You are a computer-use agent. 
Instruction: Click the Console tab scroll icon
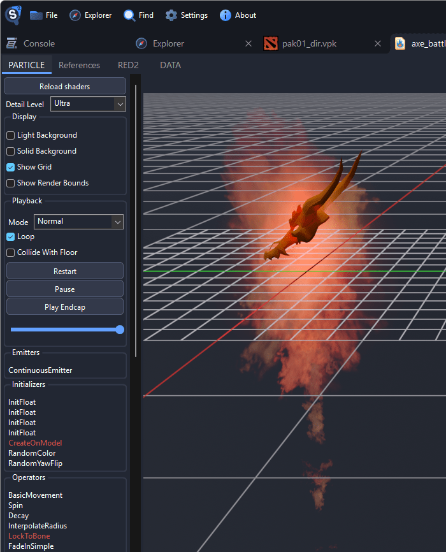11,43
